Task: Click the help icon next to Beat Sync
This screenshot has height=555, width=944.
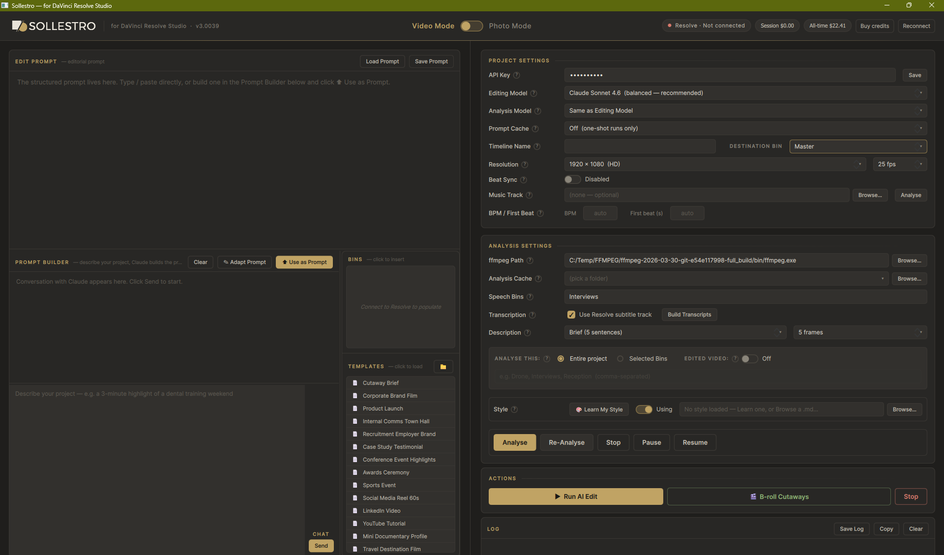Action: click(524, 180)
